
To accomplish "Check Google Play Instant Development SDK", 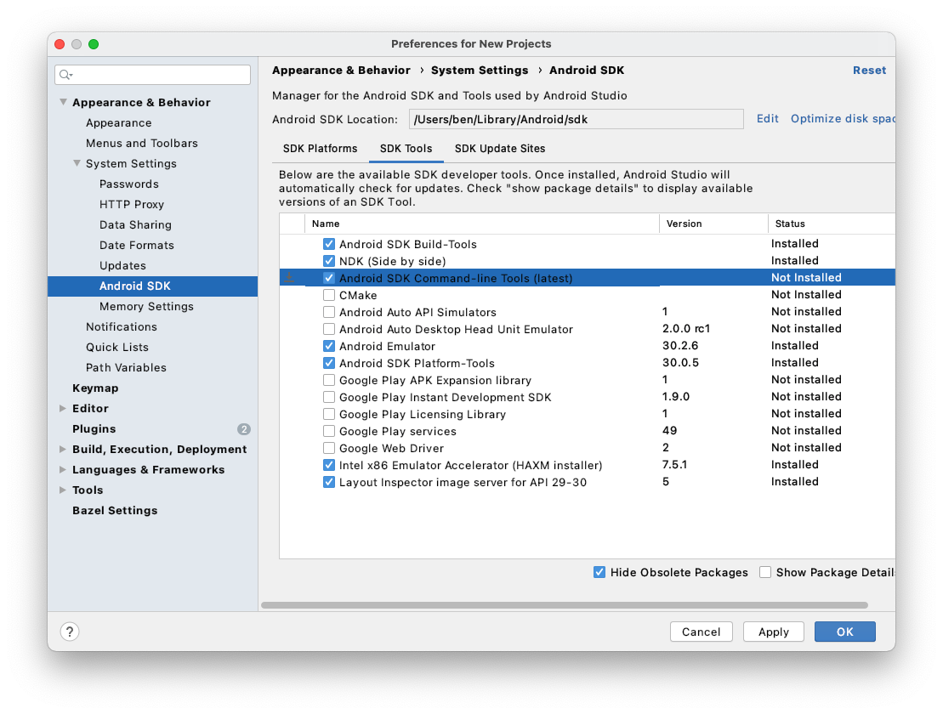I will [x=329, y=397].
